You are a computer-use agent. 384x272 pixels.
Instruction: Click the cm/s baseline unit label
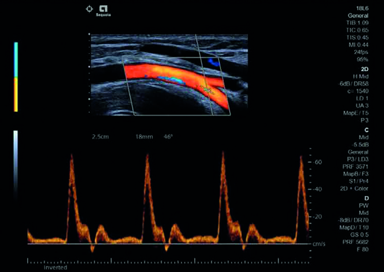(319, 244)
